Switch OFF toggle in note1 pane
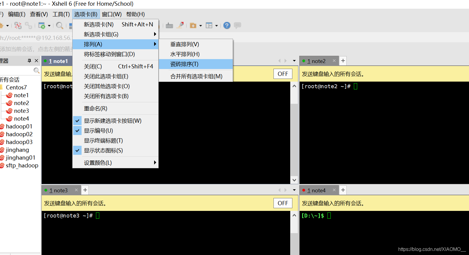Viewport: 469px width, 255px height. (283, 74)
